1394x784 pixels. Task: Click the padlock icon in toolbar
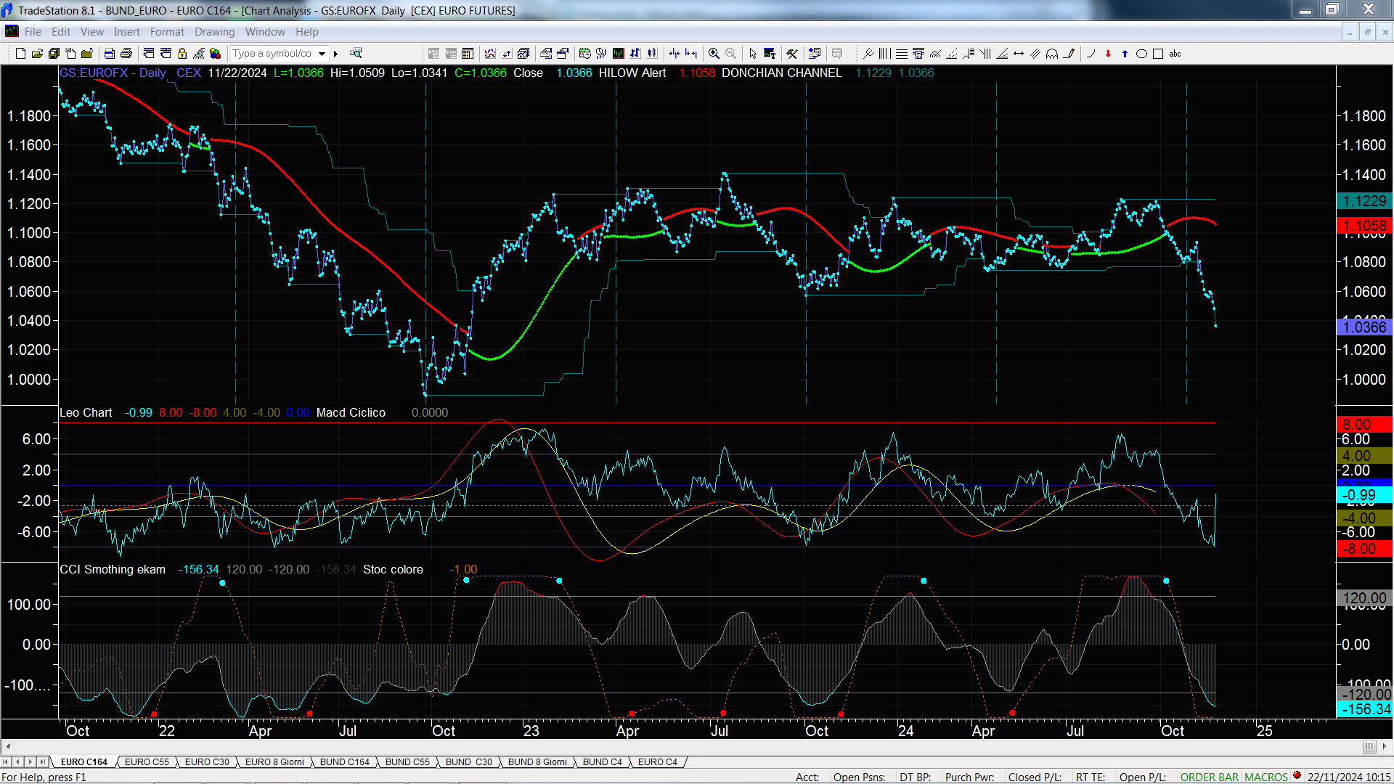[x=182, y=54]
